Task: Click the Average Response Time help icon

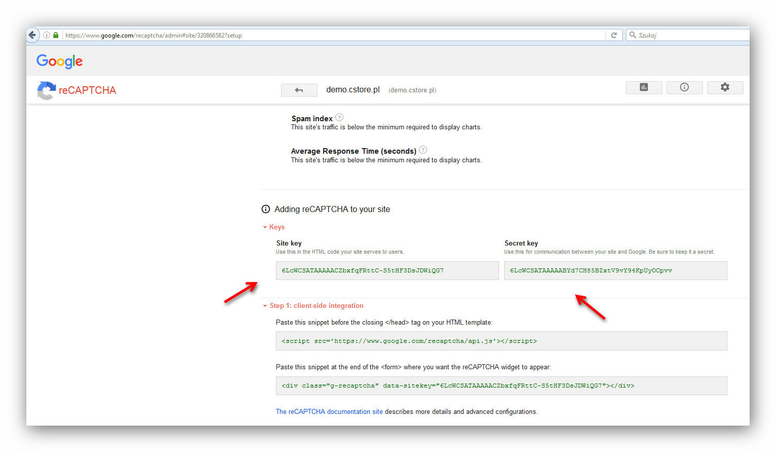Action: [423, 150]
